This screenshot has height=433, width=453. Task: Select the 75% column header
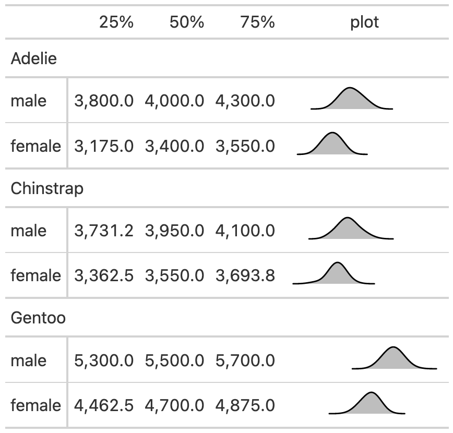coord(257,22)
